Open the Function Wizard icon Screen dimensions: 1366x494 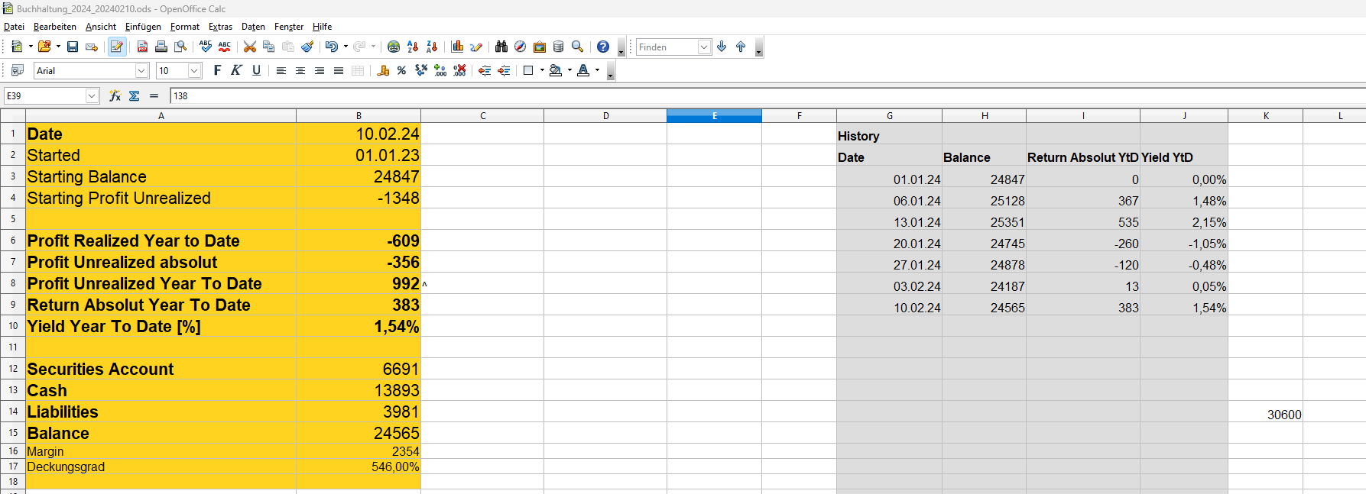pos(115,95)
